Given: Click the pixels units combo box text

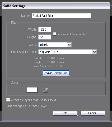Looking at the screenshot, I should tap(44, 45).
